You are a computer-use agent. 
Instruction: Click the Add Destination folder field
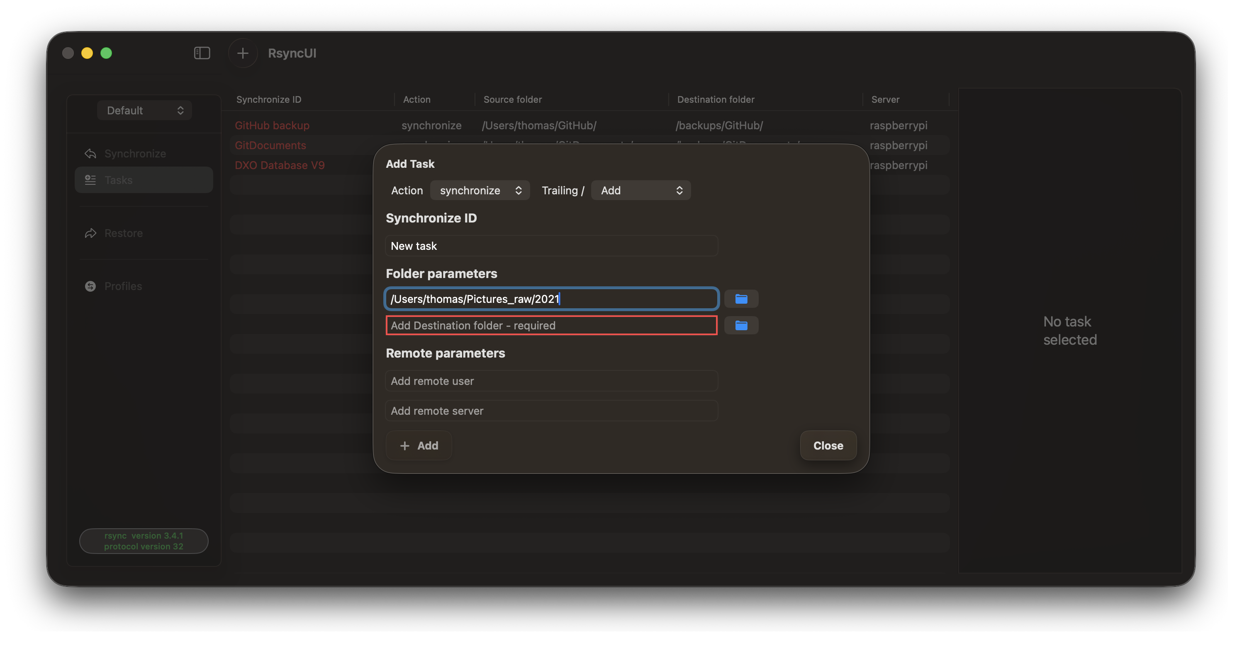(551, 325)
